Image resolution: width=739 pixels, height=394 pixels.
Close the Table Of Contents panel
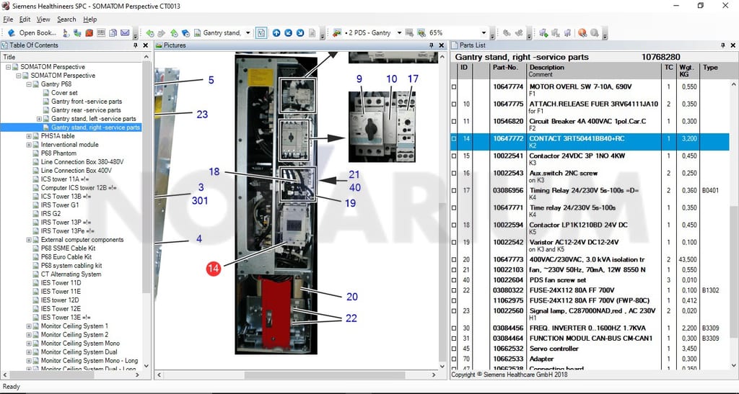[145, 45]
